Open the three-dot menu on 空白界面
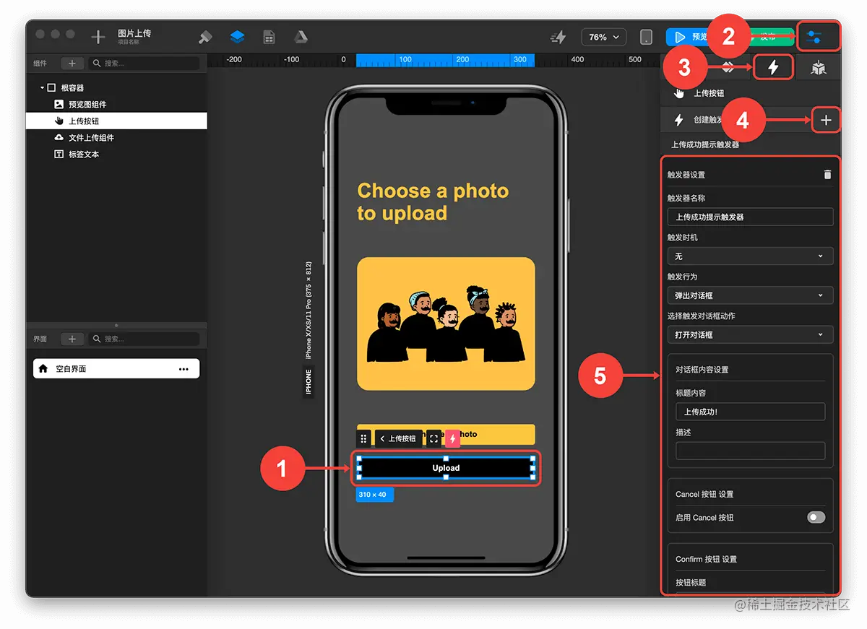 coord(184,369)
